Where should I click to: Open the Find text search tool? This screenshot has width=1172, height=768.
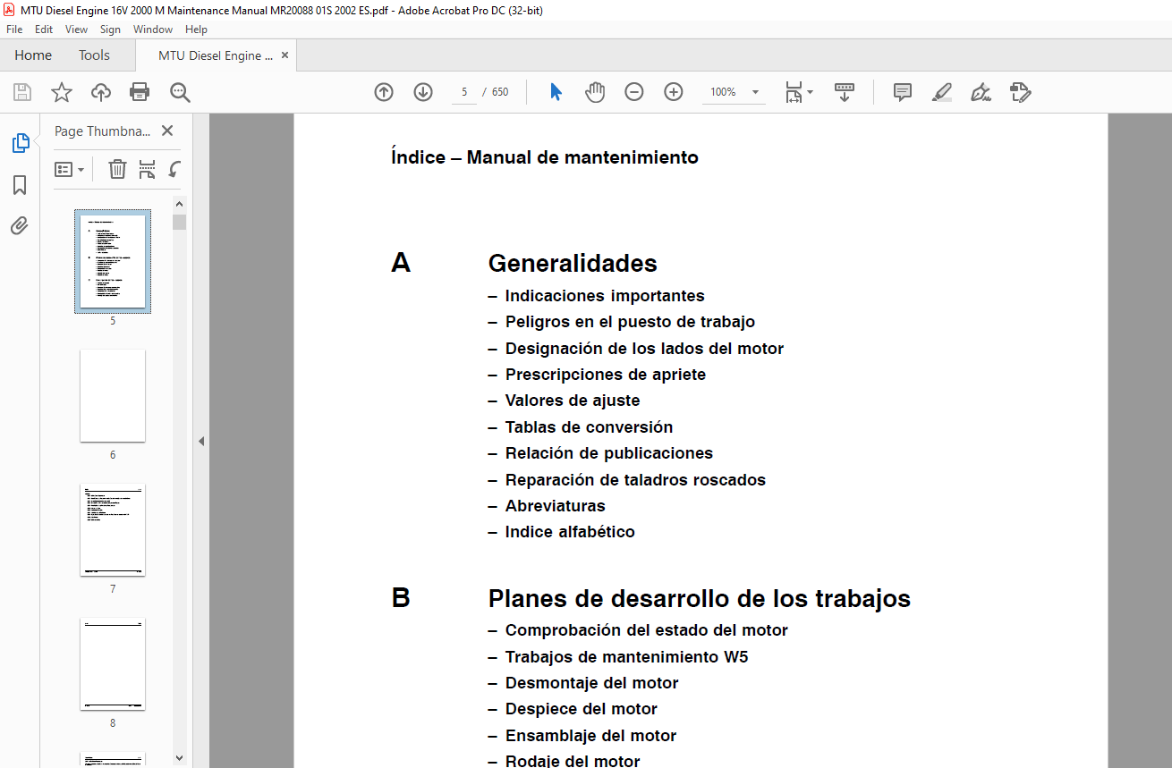pyautogui.click(x=180, y=92)
